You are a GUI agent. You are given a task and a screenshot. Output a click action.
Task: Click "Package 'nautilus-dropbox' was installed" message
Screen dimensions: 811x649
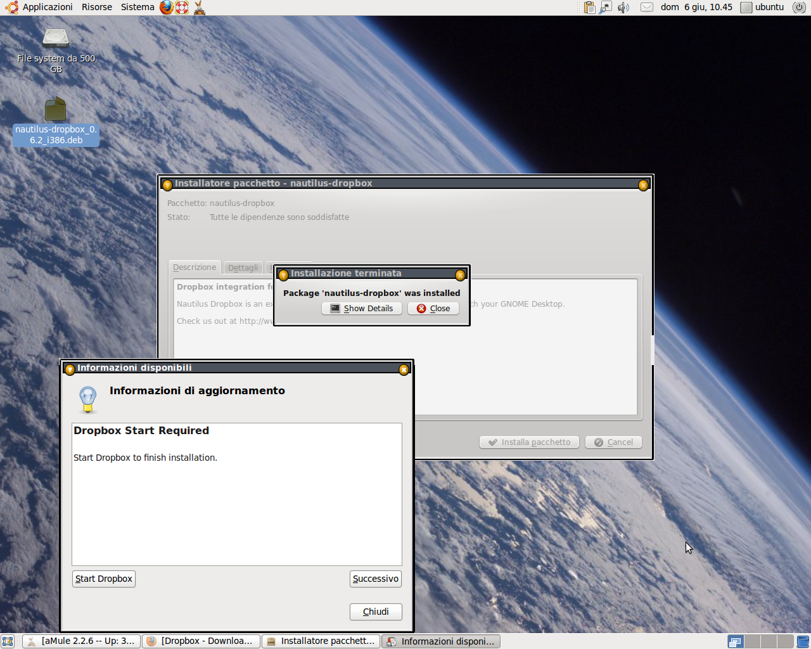tap(372, 293)
